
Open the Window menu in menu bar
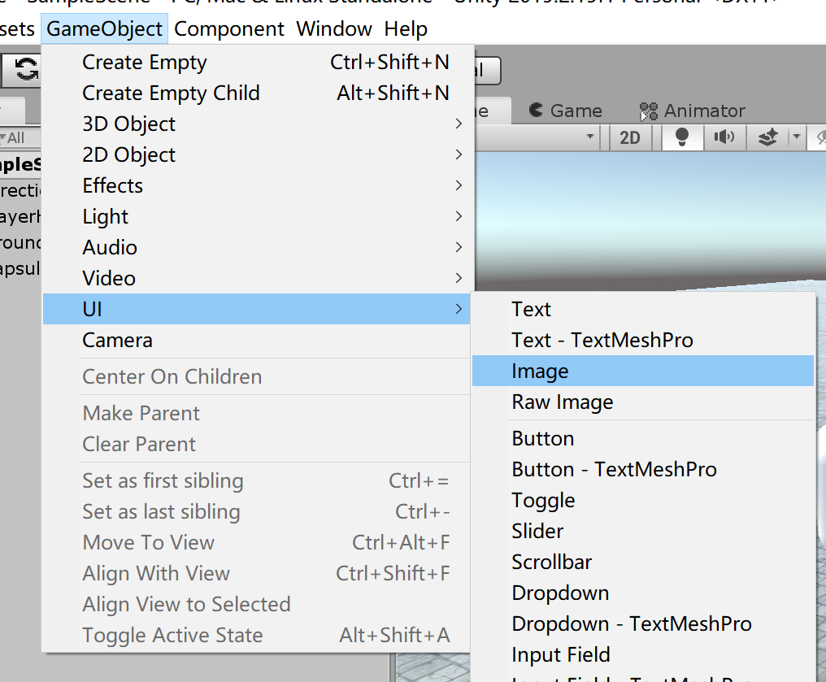pos(334,29)
